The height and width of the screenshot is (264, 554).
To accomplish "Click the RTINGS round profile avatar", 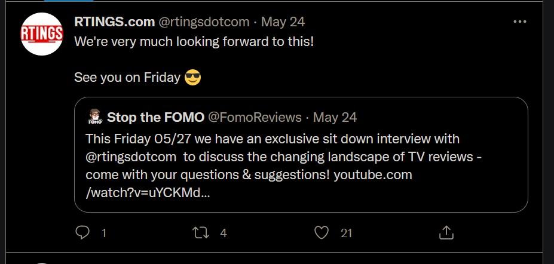I will pos(42,34).
